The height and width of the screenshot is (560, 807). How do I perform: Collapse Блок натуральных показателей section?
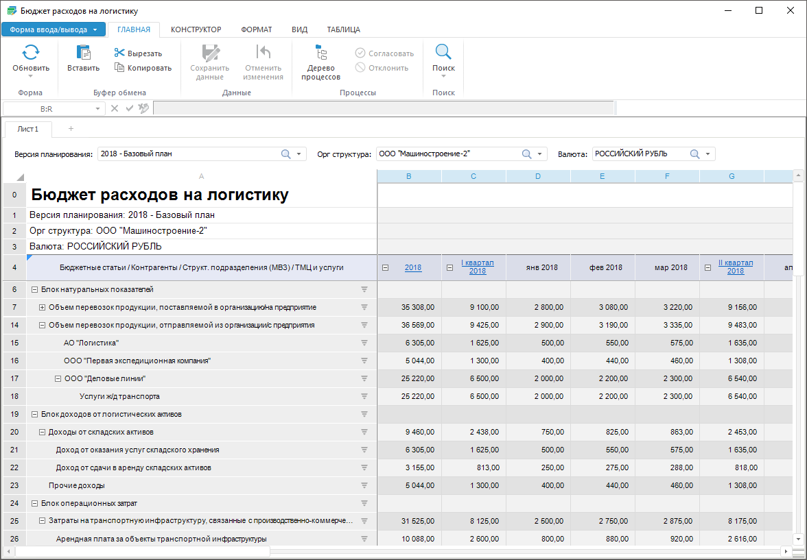[x=34, y=289]
